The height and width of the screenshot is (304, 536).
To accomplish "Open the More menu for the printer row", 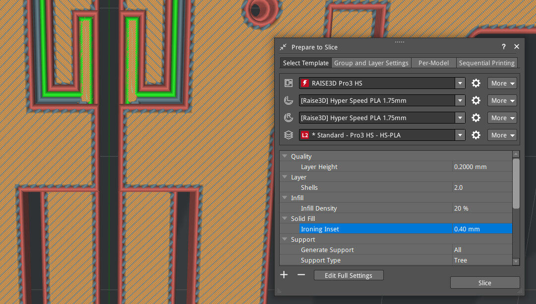I will [x=502, y=83].
